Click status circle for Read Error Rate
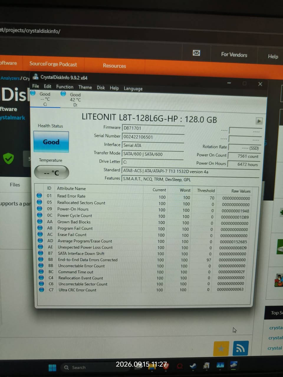Image resolution: width=283 pixels, height=377 pixels. click(39, 196)
